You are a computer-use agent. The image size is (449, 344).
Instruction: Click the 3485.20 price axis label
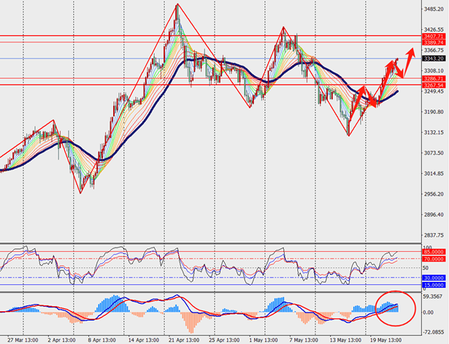[434, 9]
